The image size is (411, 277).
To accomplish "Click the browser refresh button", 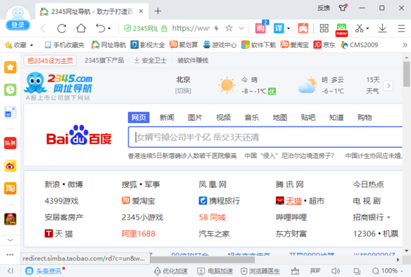I will pyautogui.click(x=62, y=28).
